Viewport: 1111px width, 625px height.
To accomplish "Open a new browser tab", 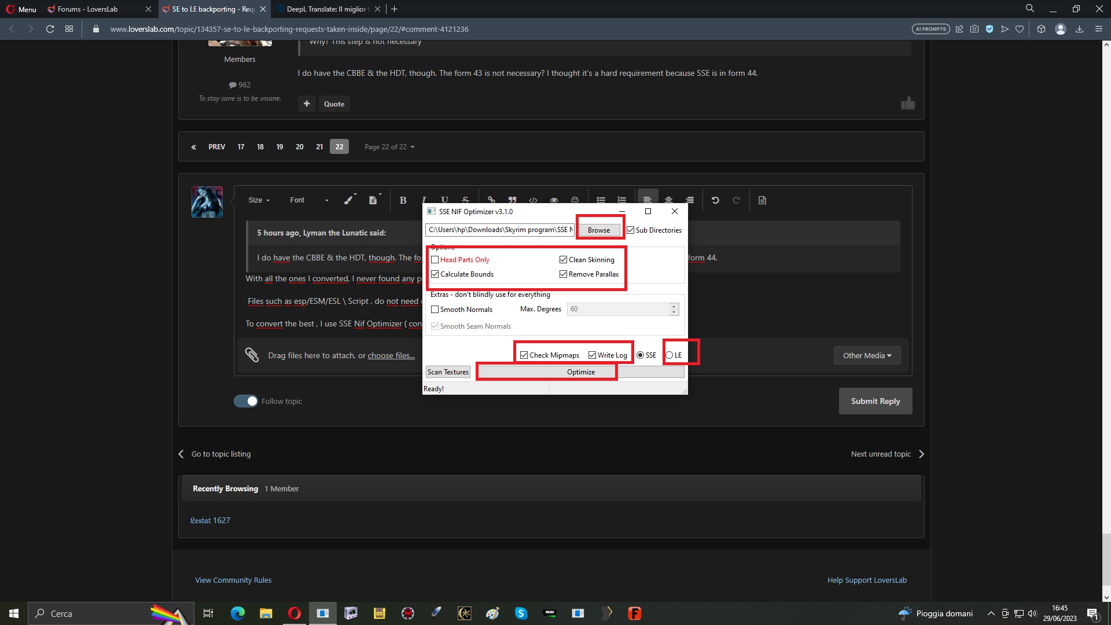I will pos(395,9).
